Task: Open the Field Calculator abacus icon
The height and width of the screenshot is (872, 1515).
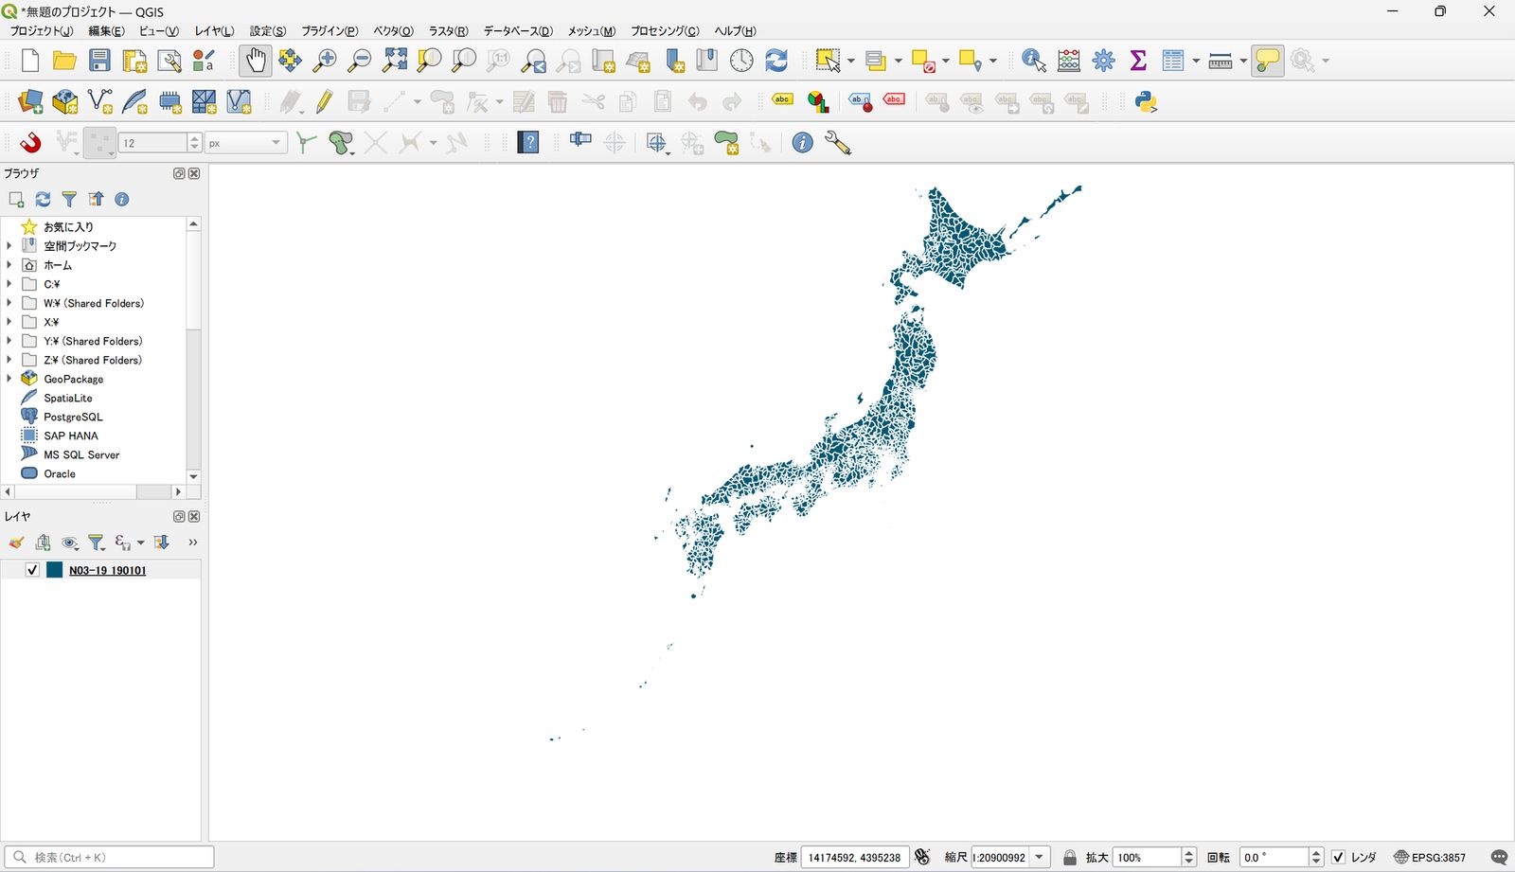Action: point(1069,61)
